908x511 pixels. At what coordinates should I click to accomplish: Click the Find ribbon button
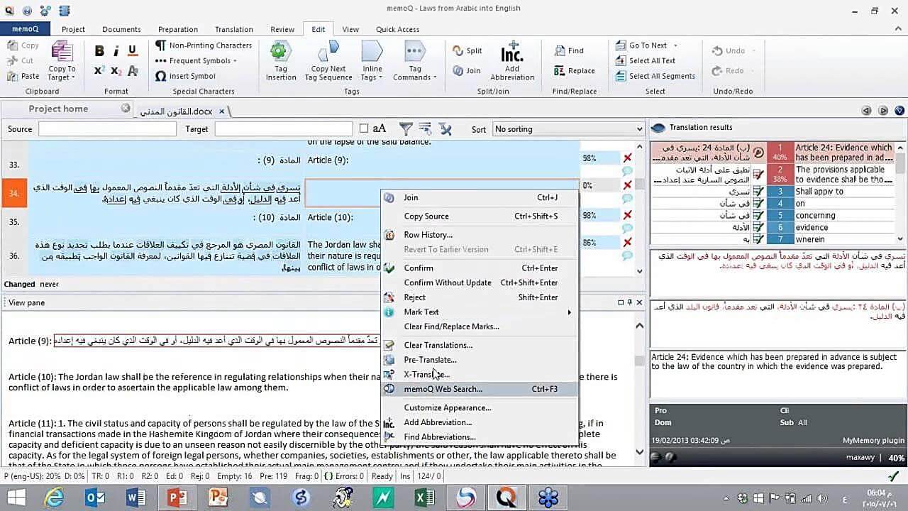click(569, 50)
